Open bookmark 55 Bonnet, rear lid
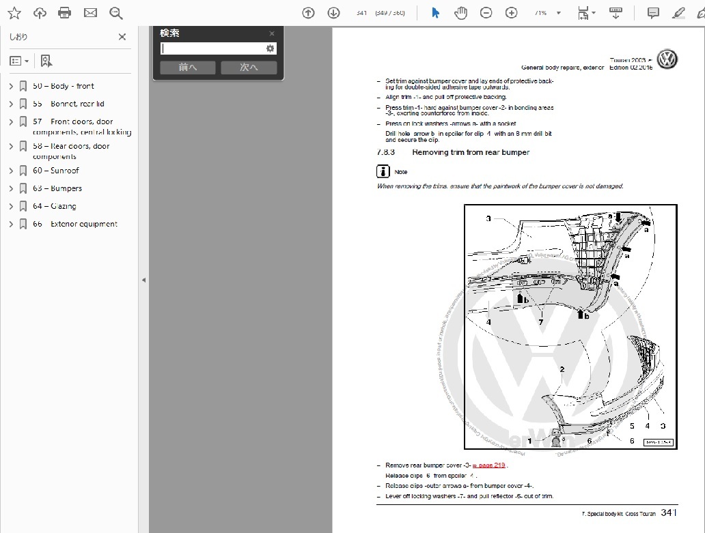Image resolution: width=705 pixels, height=533 pixels. [x=68, y=104]
